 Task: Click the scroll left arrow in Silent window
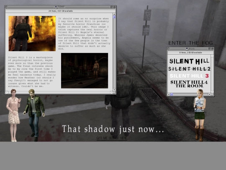[7, 92]
